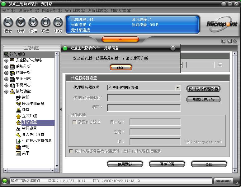
Task: Click sidebar vertical scrollbar down arrow
Action: click(57, 166)
